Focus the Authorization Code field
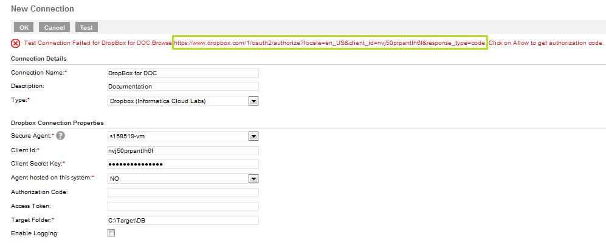Viewport: 606px width, 248px height. pos(183,192)
